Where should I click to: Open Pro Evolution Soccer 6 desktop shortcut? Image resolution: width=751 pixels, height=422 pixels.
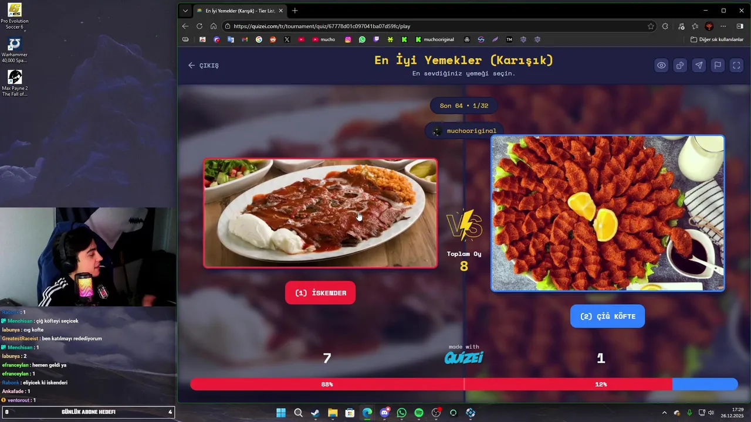click(15, 16)
